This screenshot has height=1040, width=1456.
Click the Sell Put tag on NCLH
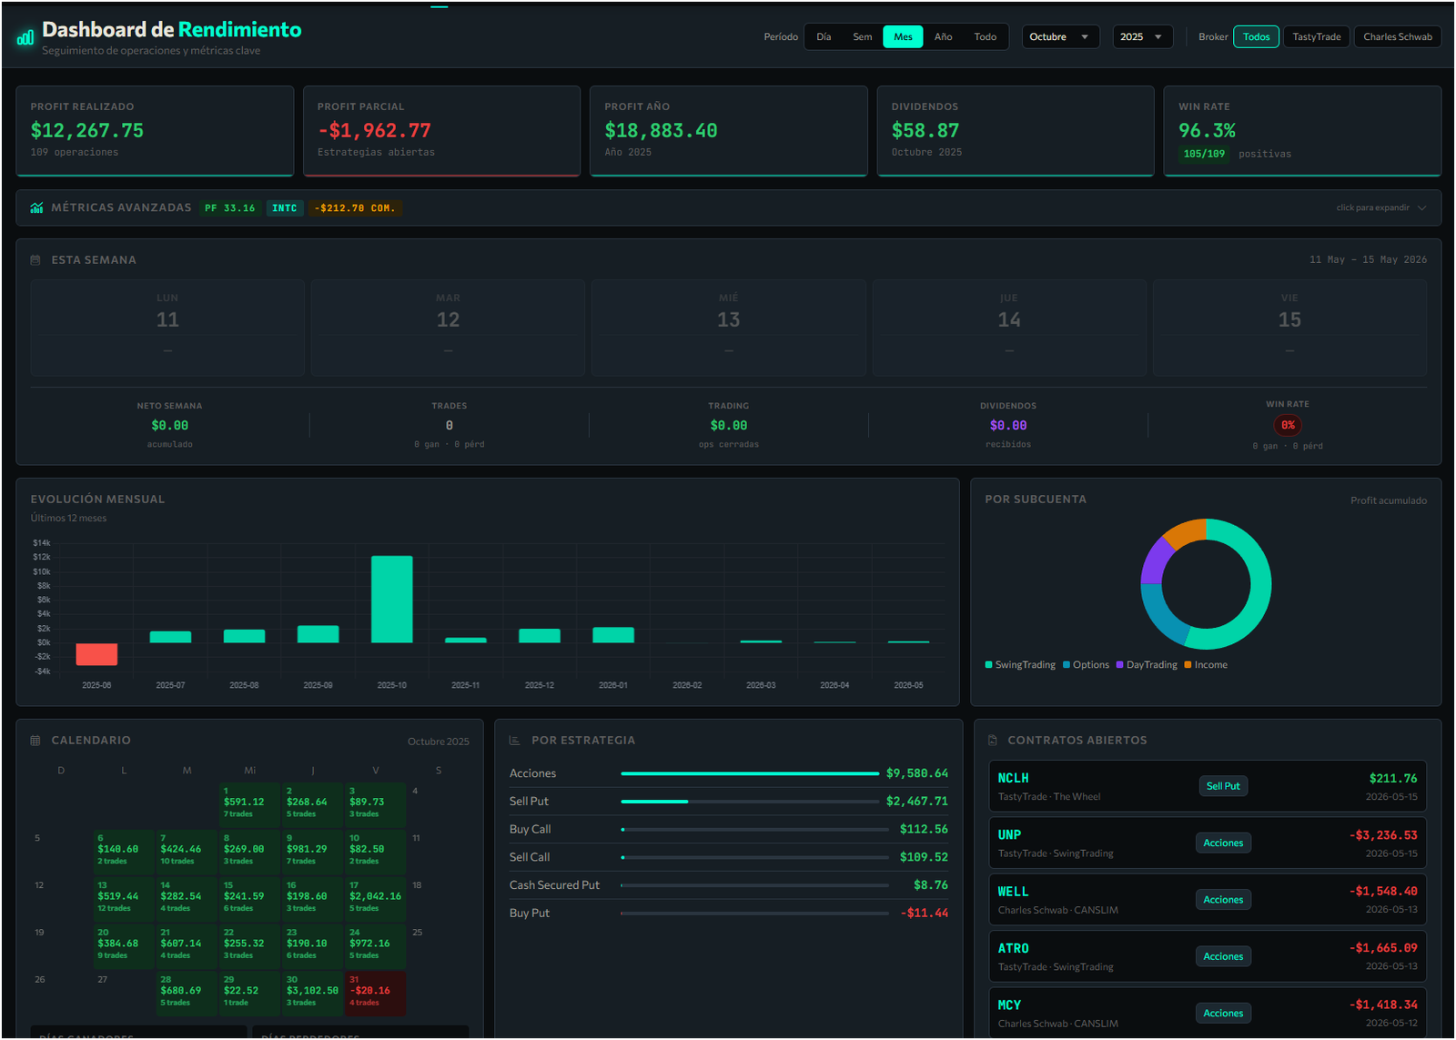(x=1223, y=786)
